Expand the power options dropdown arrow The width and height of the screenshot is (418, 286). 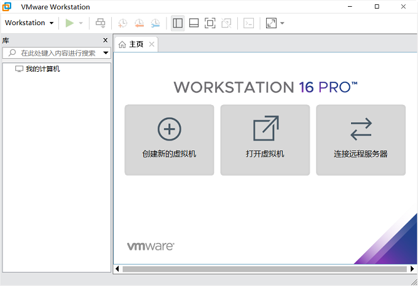(81, 23)
